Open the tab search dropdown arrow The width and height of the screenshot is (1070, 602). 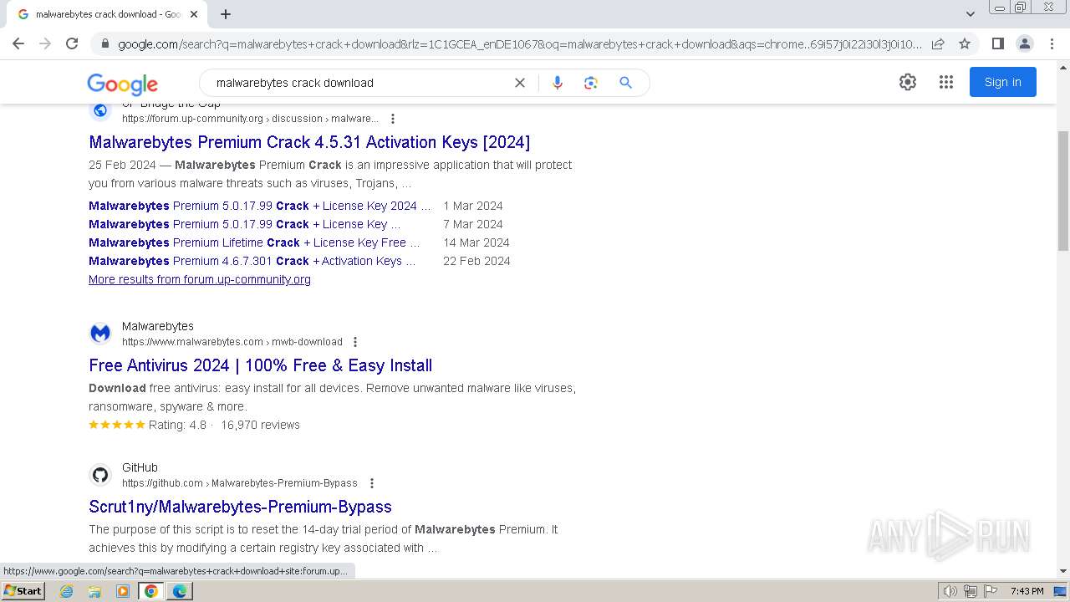tap(971, 13)
